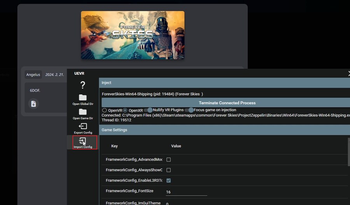The width and height of the screenshot is (350, 205).
Task: Toggle the Nullify VR Plugins switch
Action: 148,110
